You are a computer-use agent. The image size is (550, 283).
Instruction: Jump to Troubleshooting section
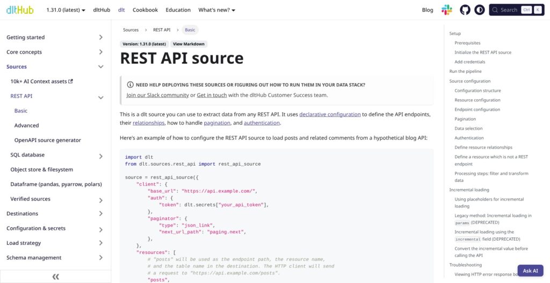click(466, 265)
